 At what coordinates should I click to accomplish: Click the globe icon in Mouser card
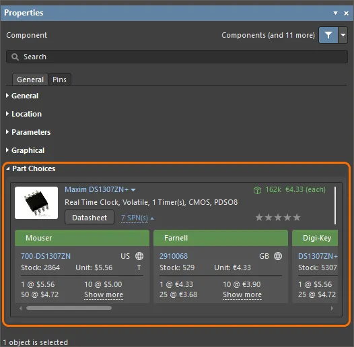point(139,256)
